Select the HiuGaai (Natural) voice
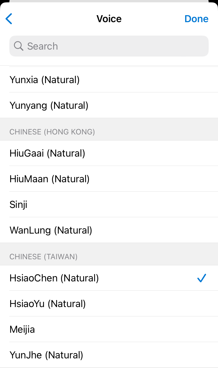The image size is (218, 368). tap(47, 153)
